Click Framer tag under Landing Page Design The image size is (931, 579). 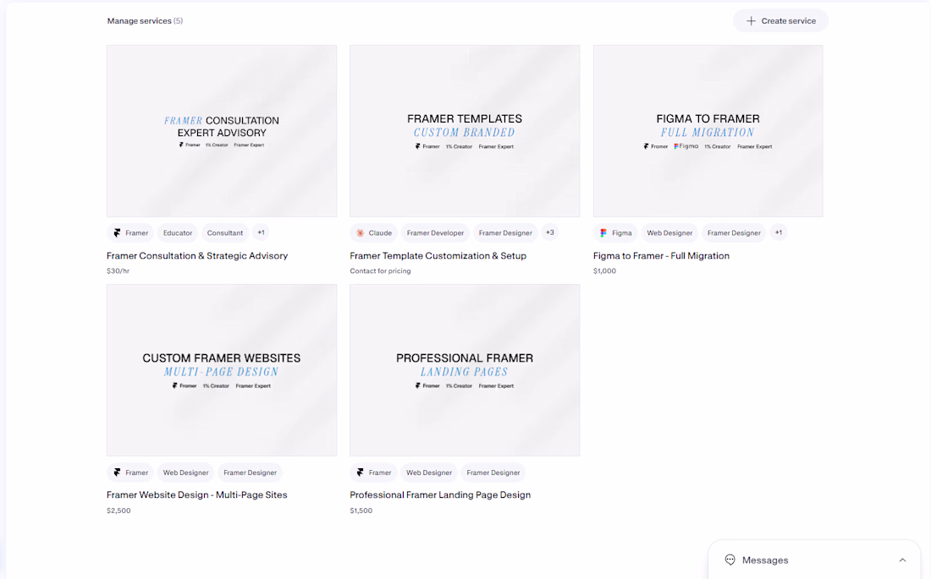[x=373, y=472]
